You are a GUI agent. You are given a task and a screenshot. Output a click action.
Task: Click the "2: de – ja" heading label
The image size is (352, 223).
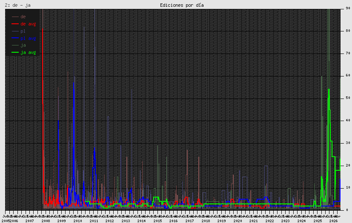pos(18,5)
